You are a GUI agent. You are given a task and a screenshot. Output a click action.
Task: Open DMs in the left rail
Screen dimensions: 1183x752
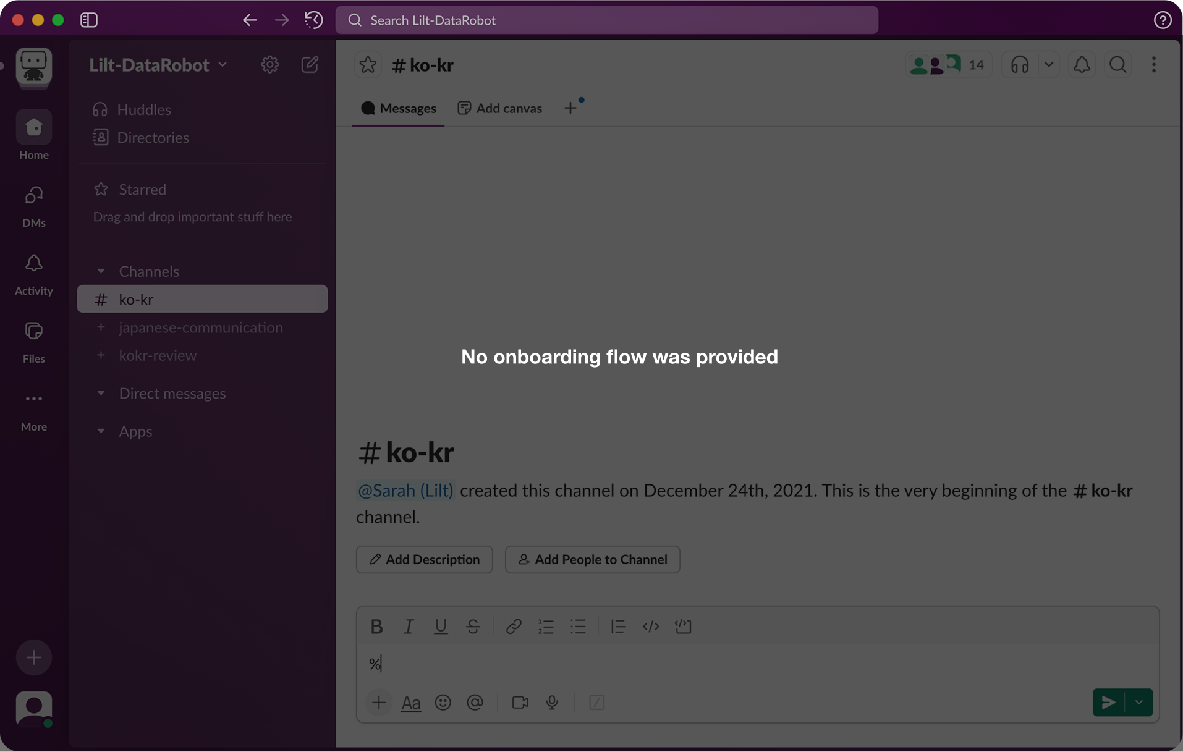[34, 206]
